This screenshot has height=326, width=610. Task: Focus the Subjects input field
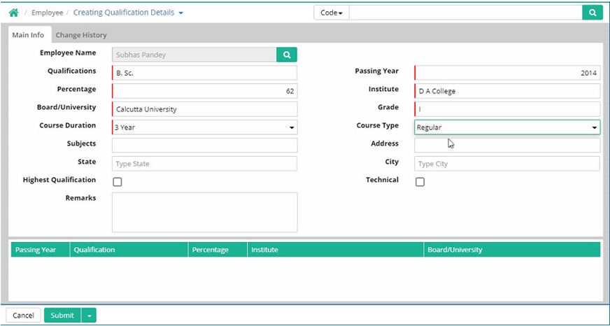[x=204, y=146]
